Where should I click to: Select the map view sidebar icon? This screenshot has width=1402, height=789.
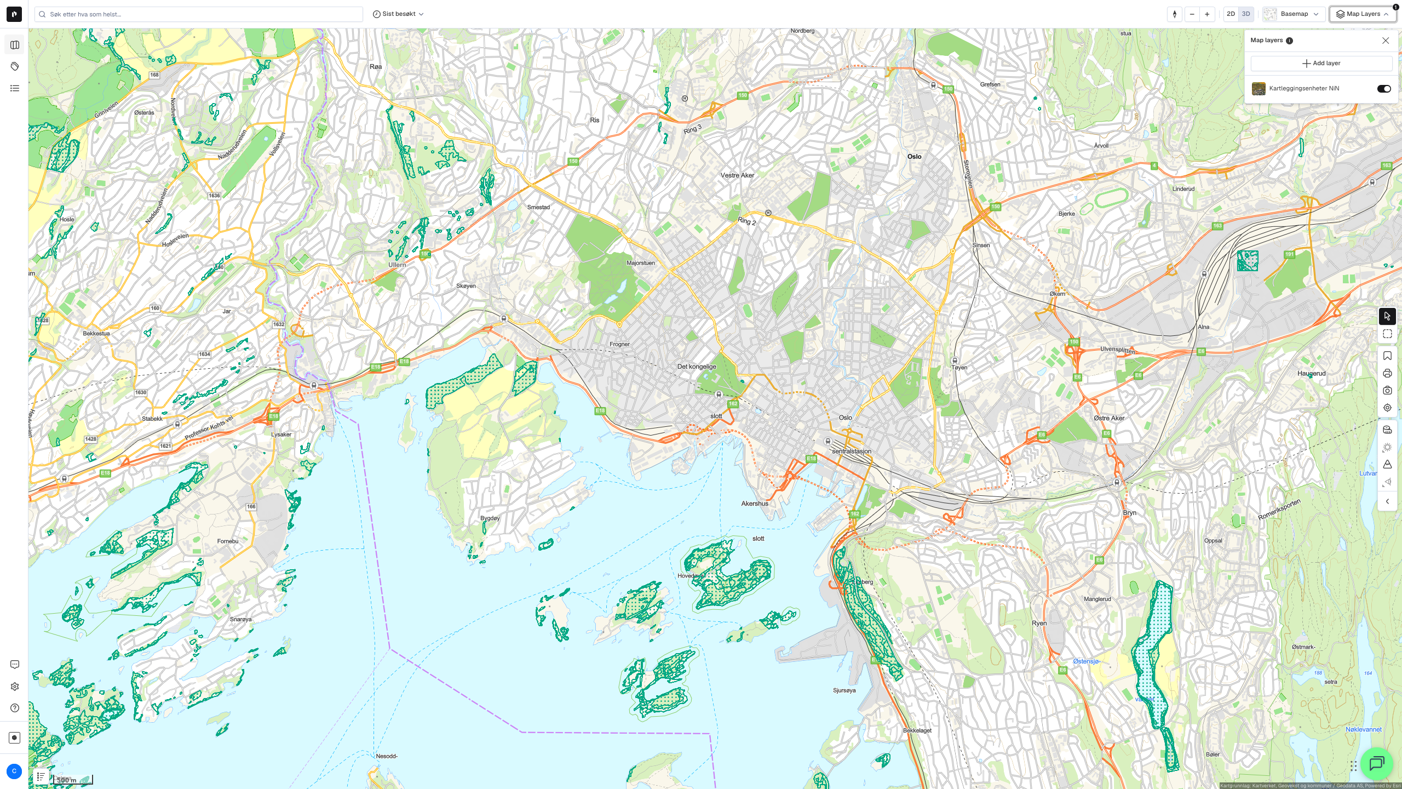[15, 45]
